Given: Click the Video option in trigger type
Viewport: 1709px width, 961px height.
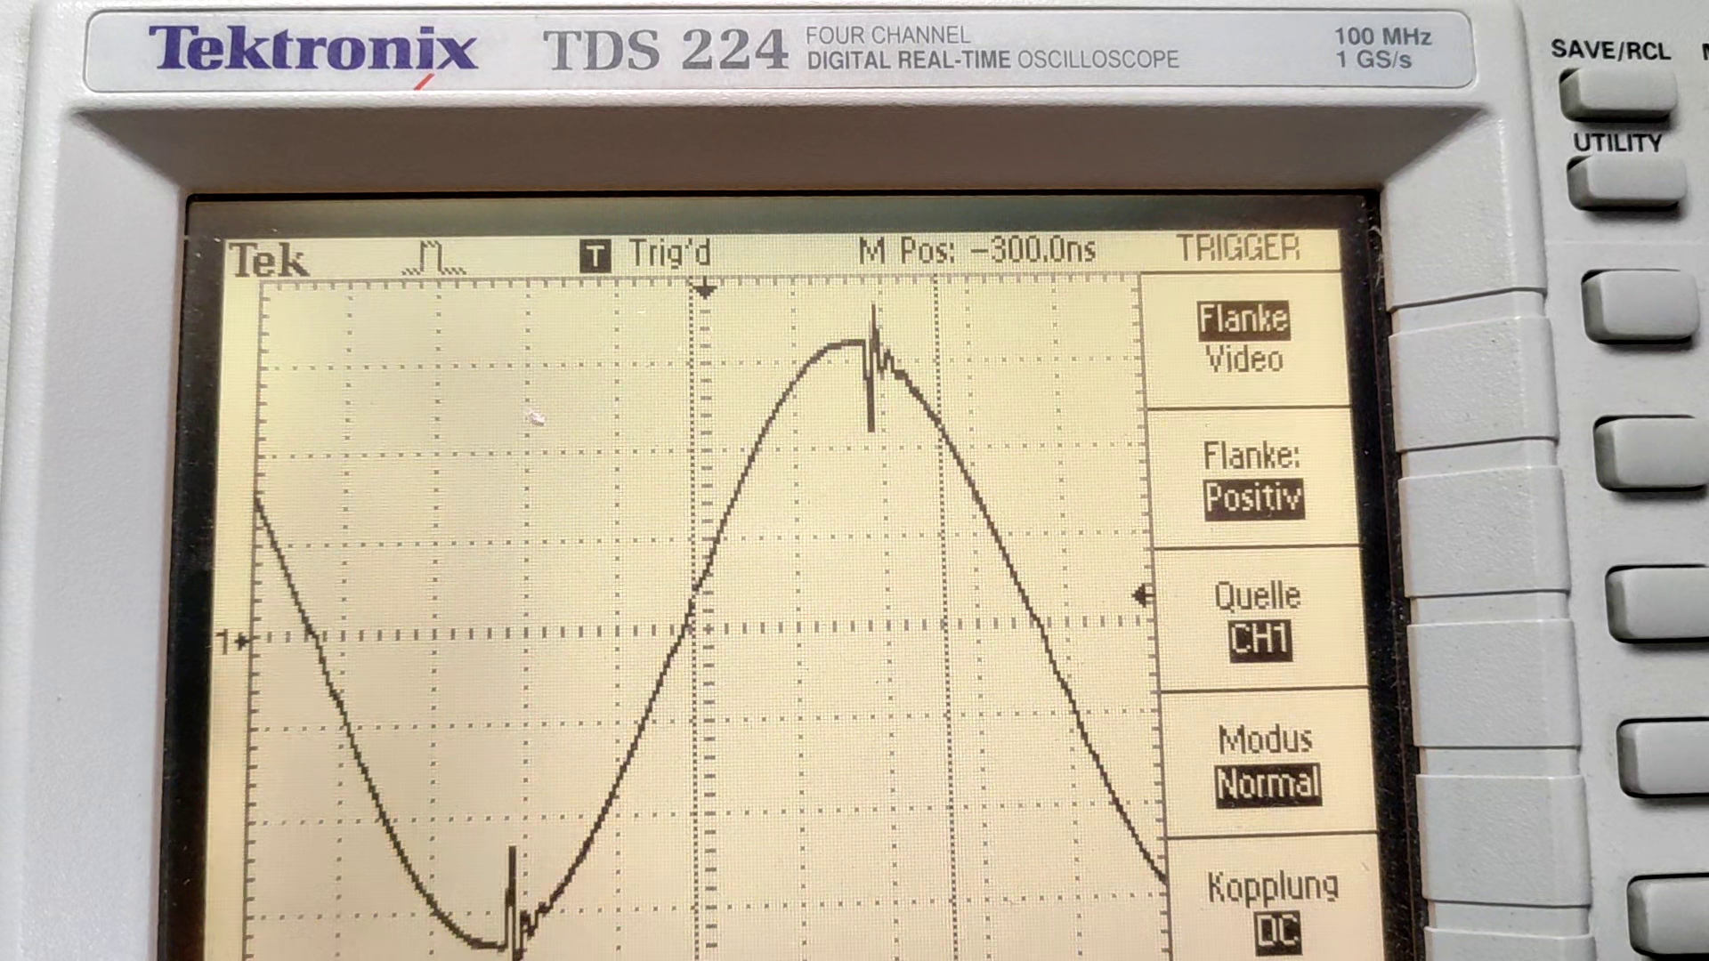Looking at the screenshot, I should 1243,359.
